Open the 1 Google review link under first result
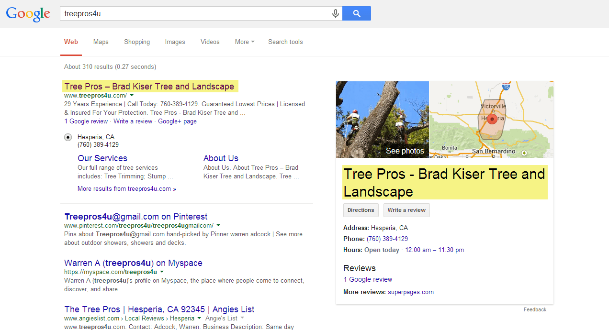This screenshot has height=330, width=609. coord(86,121)
